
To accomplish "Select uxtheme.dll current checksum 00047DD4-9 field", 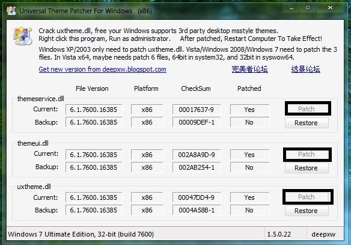I will 197,197.
